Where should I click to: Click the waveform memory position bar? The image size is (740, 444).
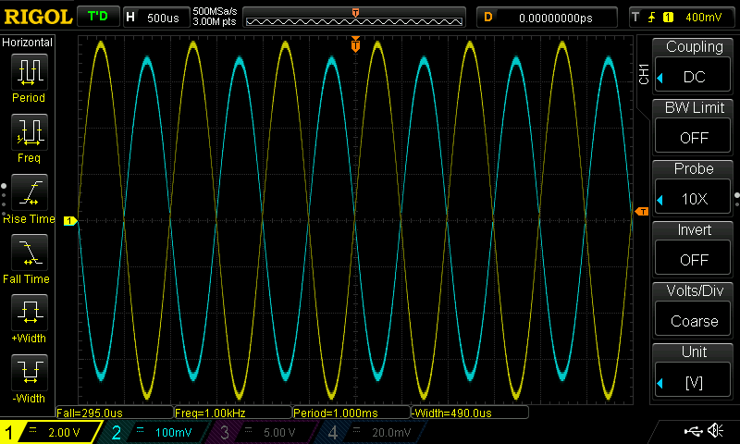click(x=354, y=18)
